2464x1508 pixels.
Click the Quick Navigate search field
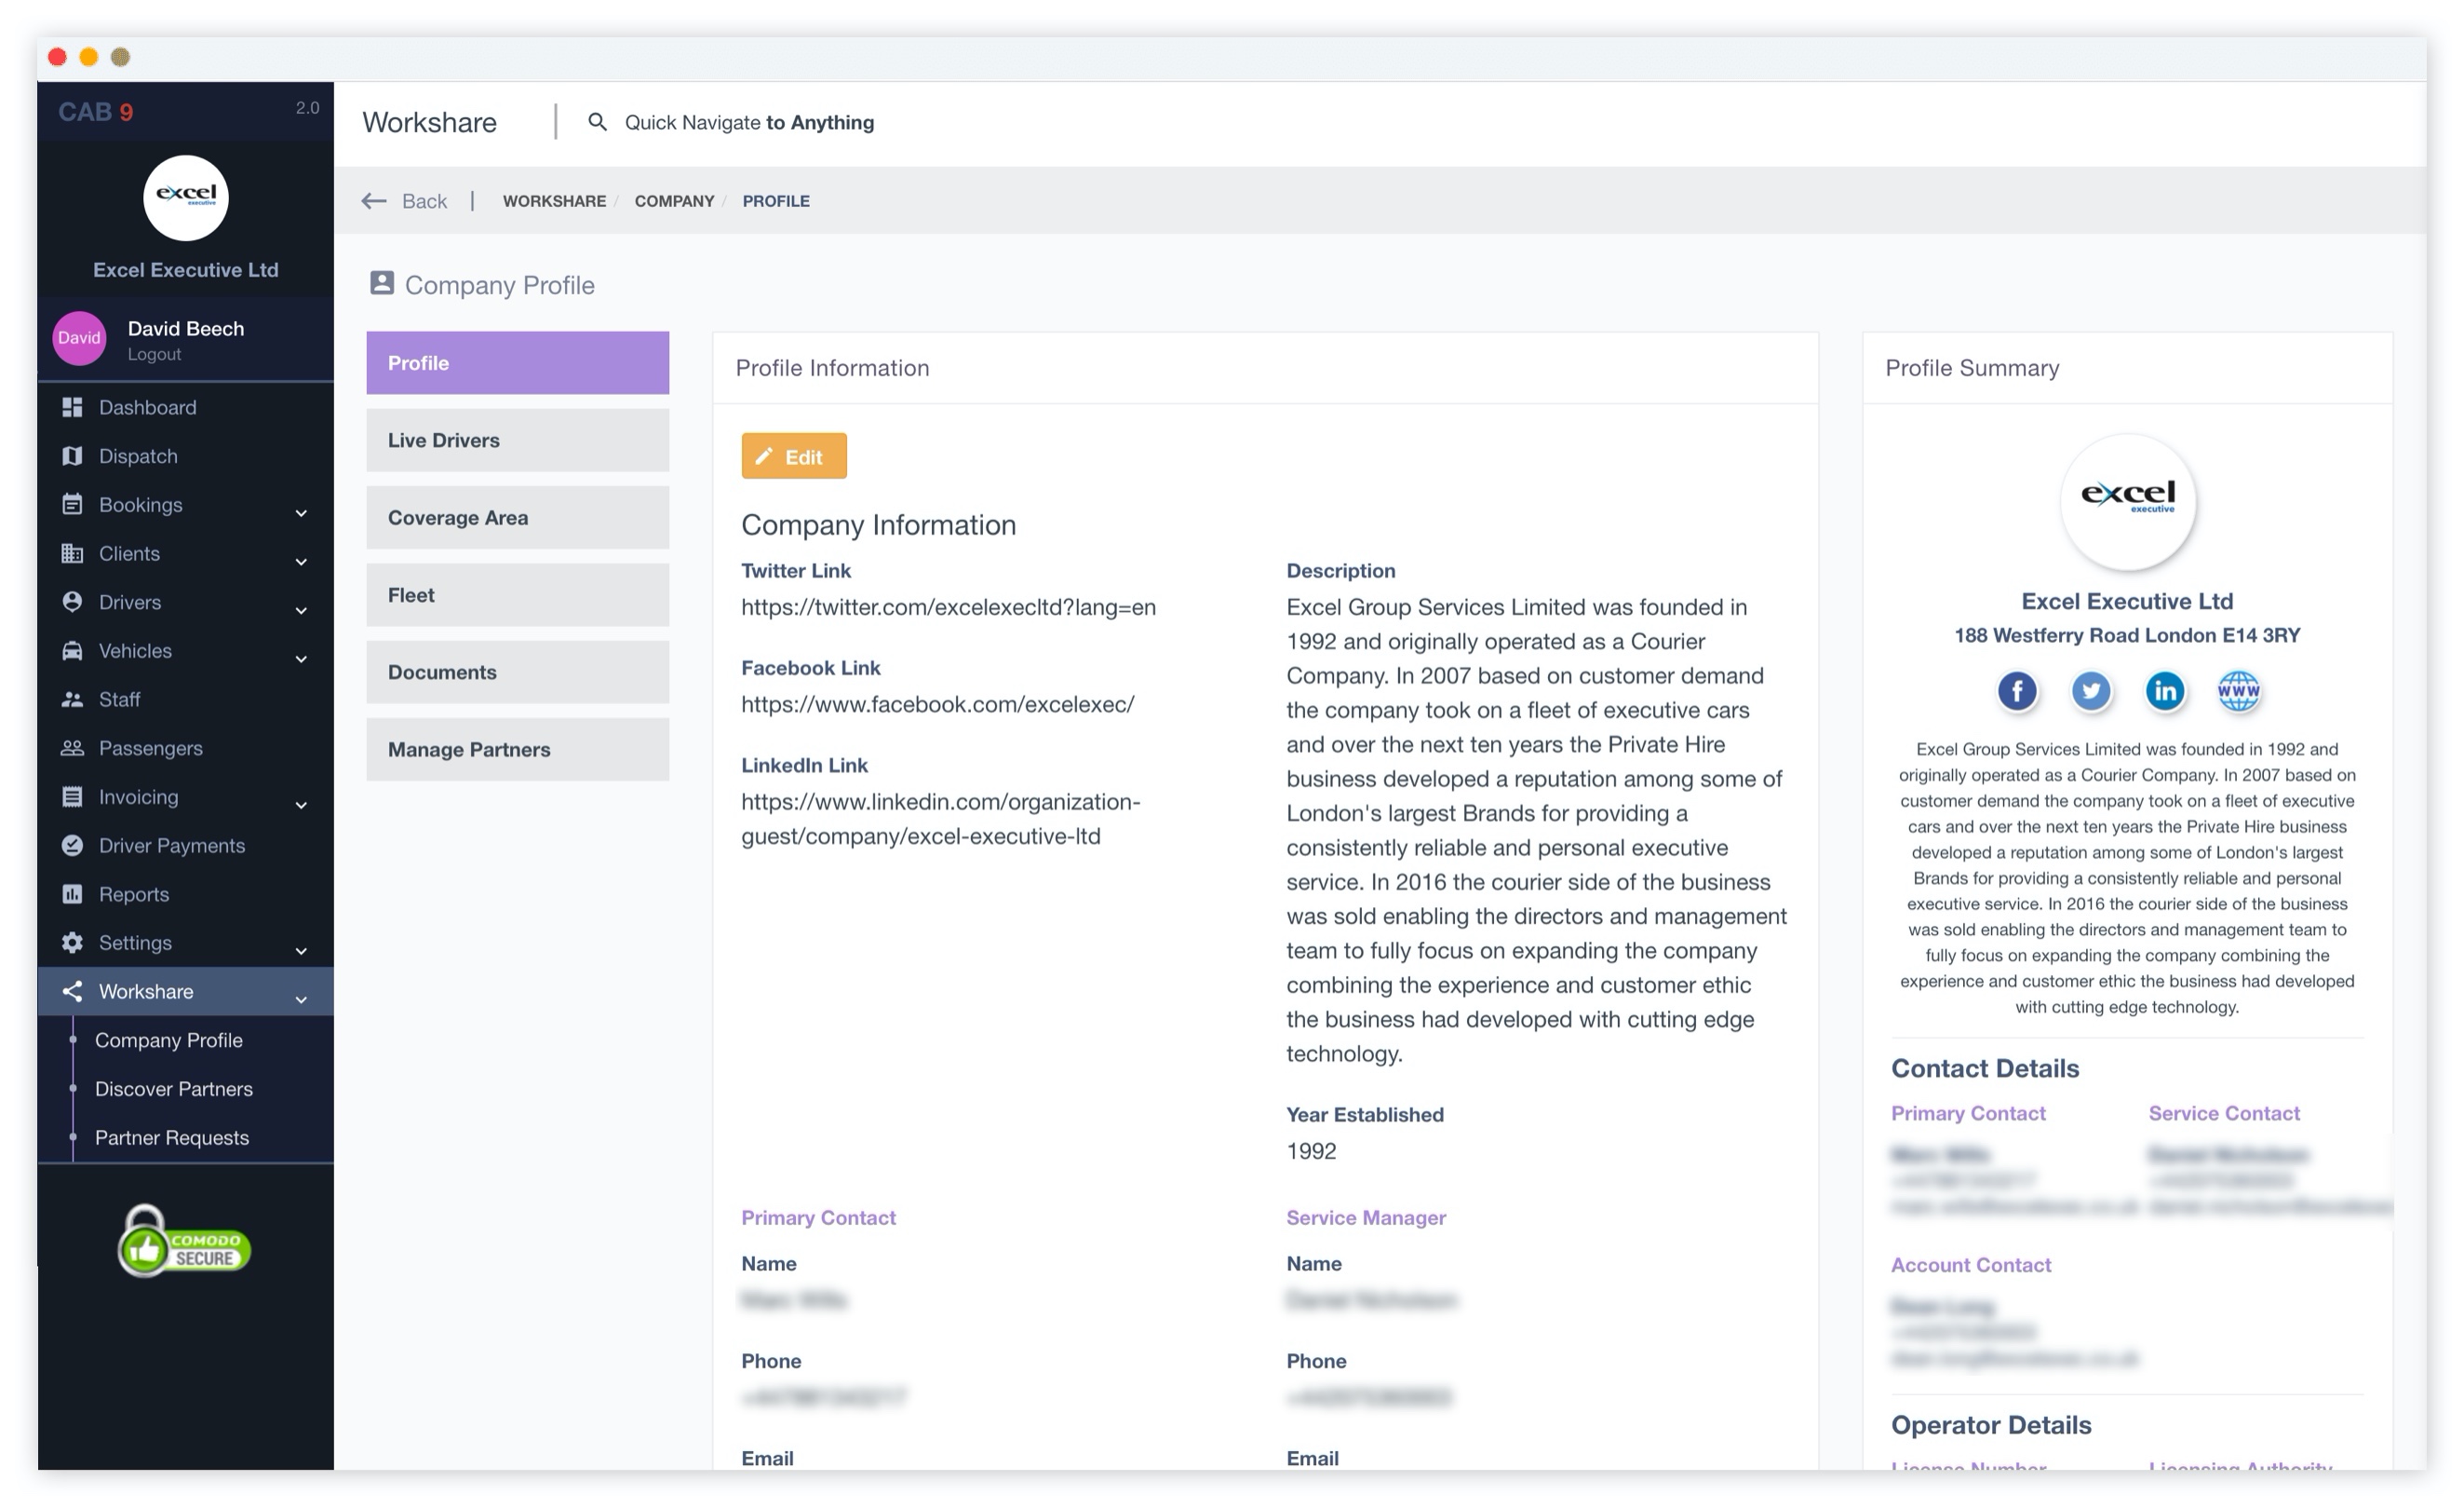(751, 122)
